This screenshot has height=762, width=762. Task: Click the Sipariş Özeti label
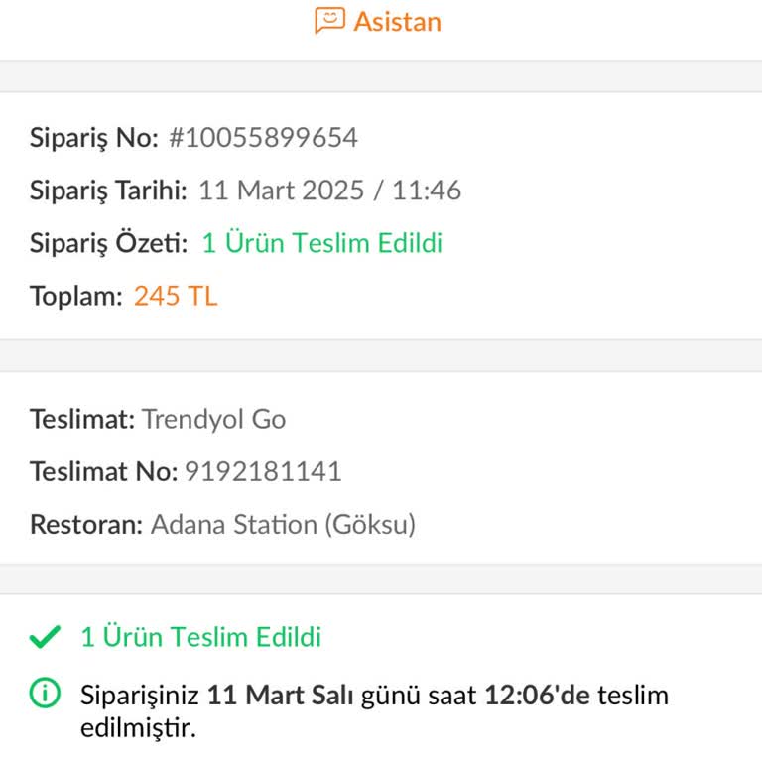click(x=108, y=243)
